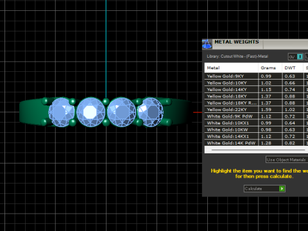
Task: Select the White Gold:10KW row
Action: coord(256,130)
